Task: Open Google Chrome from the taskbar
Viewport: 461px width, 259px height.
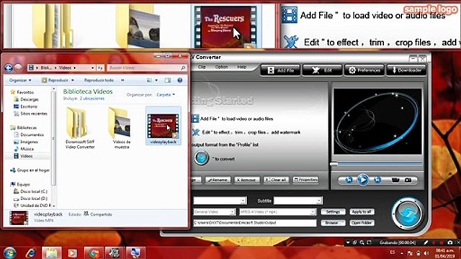Action: click(x=94, y=253)
